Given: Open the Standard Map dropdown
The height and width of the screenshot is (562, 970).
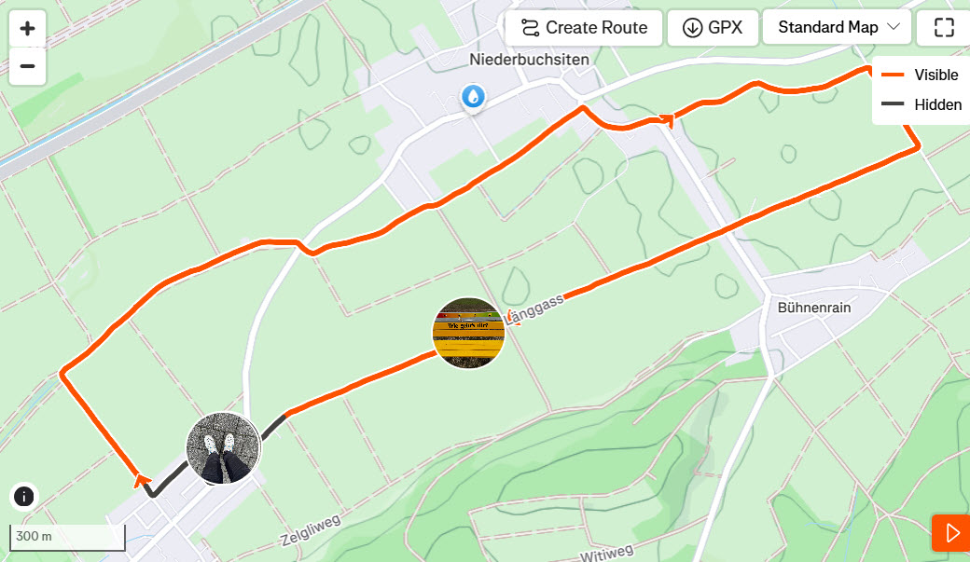Looking at the screenshot, I should tap(837, 27).
